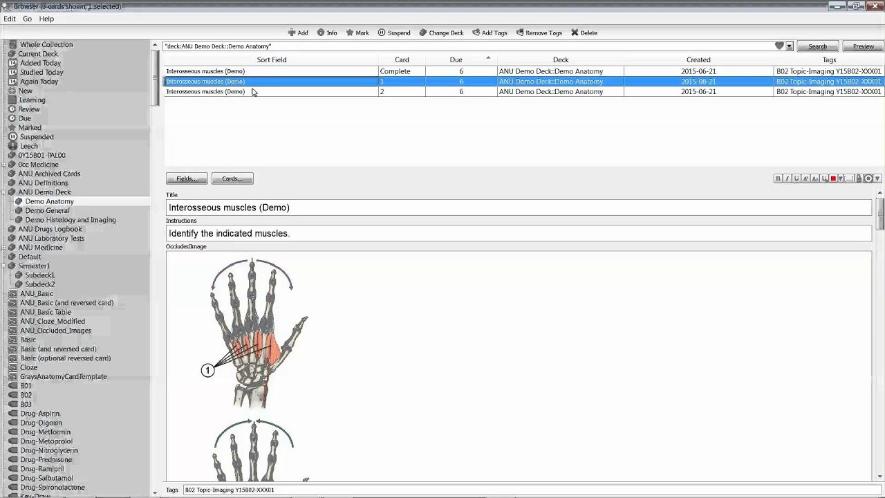Toggle bold formatting in the editor
885x498 pixels.
[x=778, y=178]
